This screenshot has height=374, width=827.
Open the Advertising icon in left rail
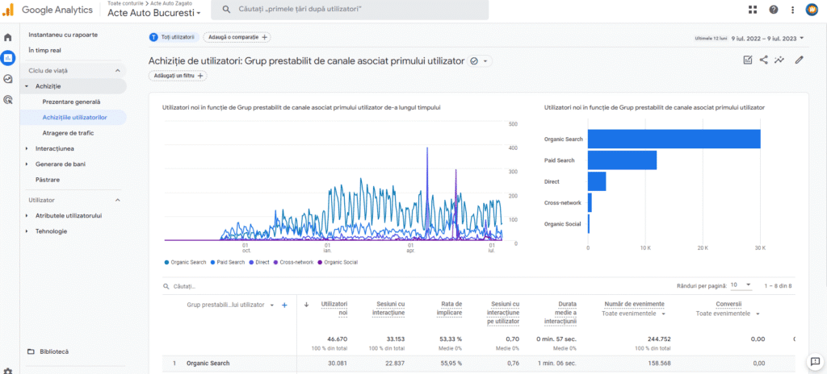[x=8, y=100]
